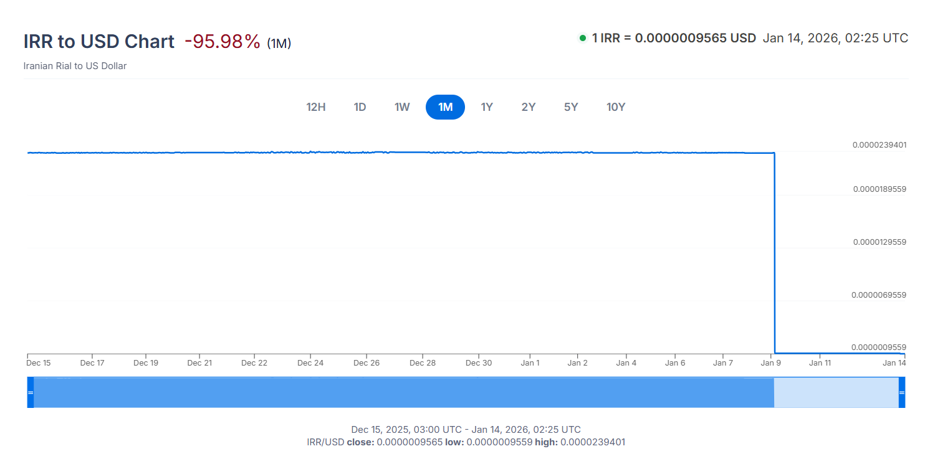
Task: Click the 1 IRR = 0.0000009565 USD rate
Action: [x=673, y=38]
